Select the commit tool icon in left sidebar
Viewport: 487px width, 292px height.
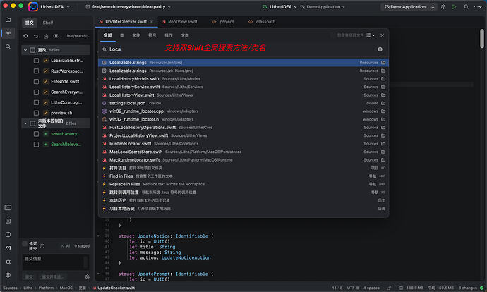(x=8, y=33)
